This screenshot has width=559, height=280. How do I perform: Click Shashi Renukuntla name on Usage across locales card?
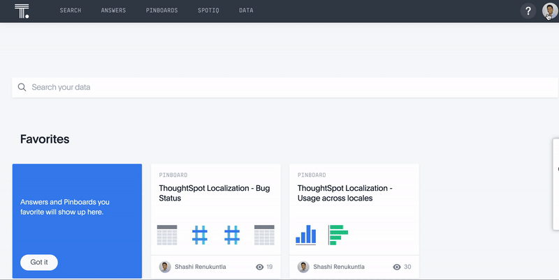tap(339, 267)
